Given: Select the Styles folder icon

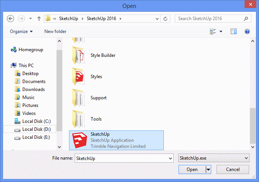Looking at the screenshot, I should (x=78, y=77).
